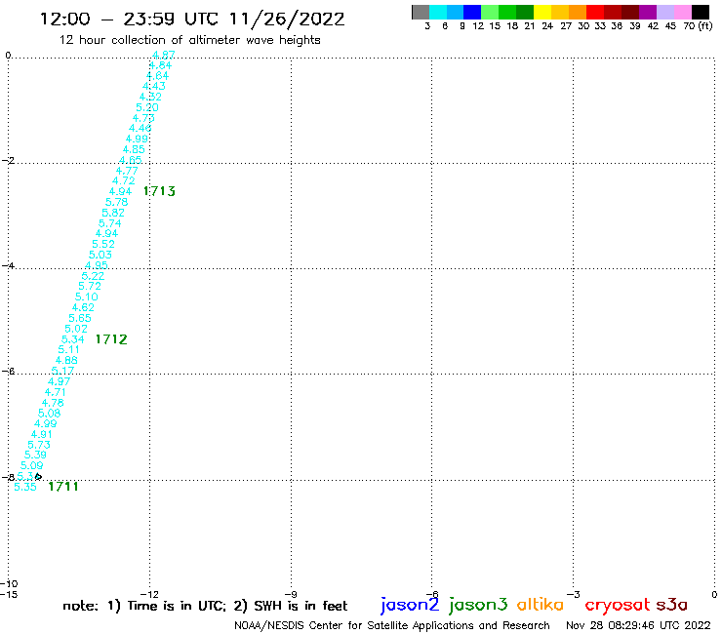
Task: Click the wave height value 4.91
Action: coord(42,434)
